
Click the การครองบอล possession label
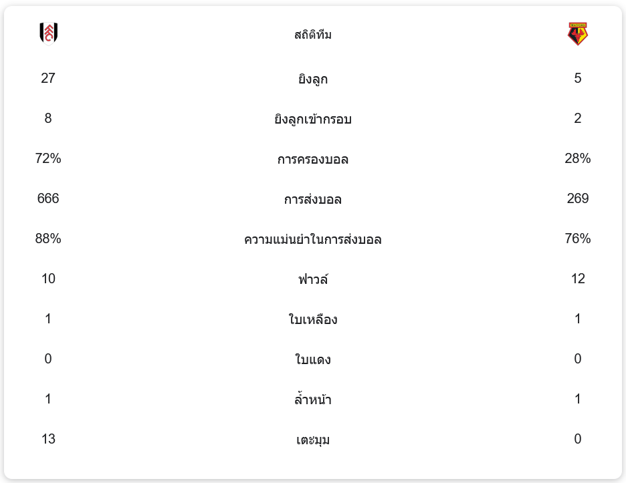point(313,160)
